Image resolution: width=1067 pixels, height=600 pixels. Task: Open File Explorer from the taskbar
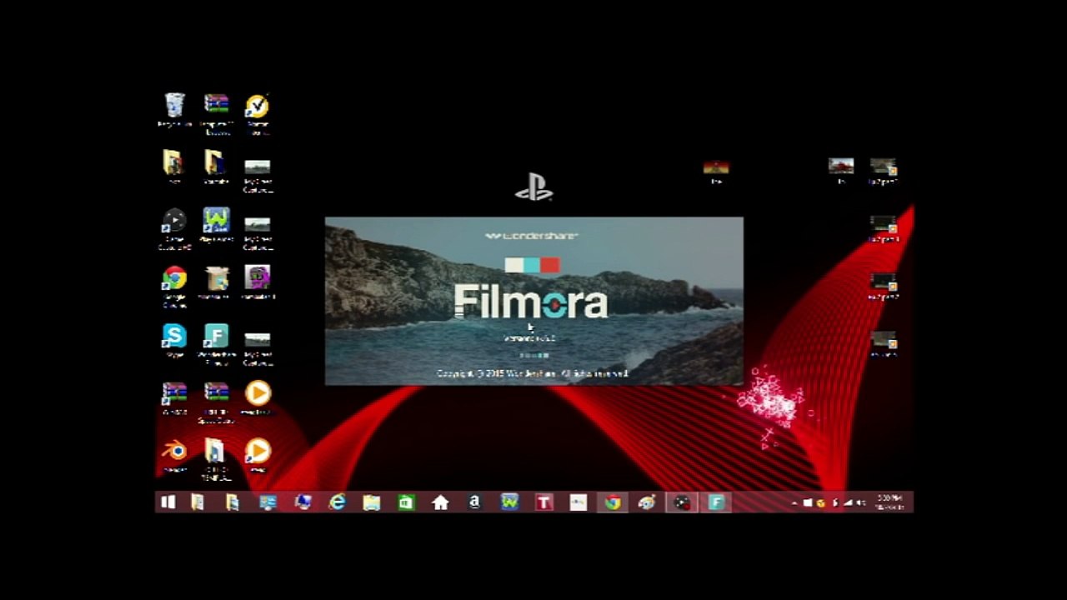[371, 502]
